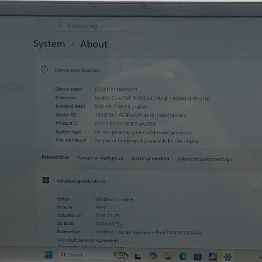
Task: Click the info icon beside Device specifications
Action: (x=44, y=69)
